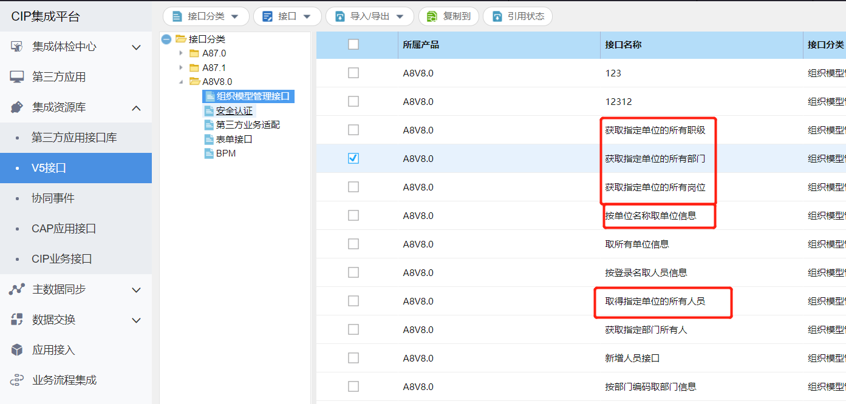Check the box for interface 123
The height and width of the screenshot is (404, 846).
click(353, 73)
